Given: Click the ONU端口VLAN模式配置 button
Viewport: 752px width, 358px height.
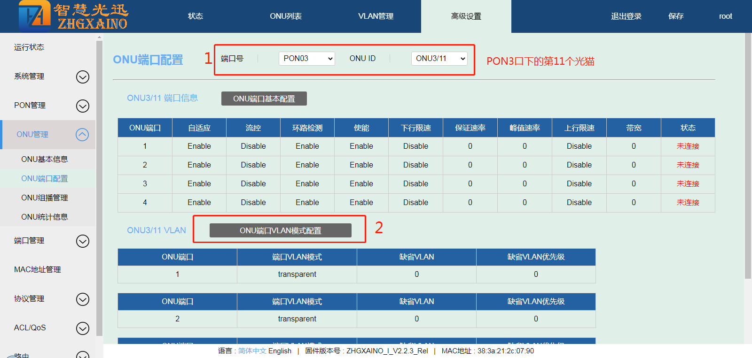Looking at the screenshot, I should click(280, 230).
